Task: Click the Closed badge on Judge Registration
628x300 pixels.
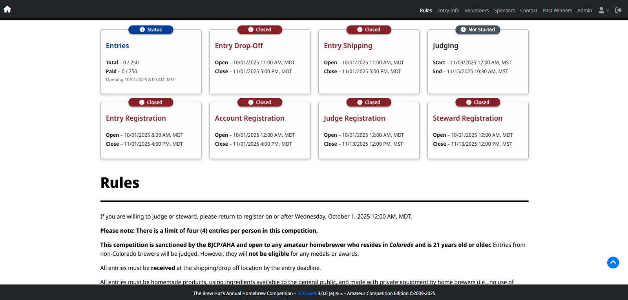Action: click(x=369, y=103)
